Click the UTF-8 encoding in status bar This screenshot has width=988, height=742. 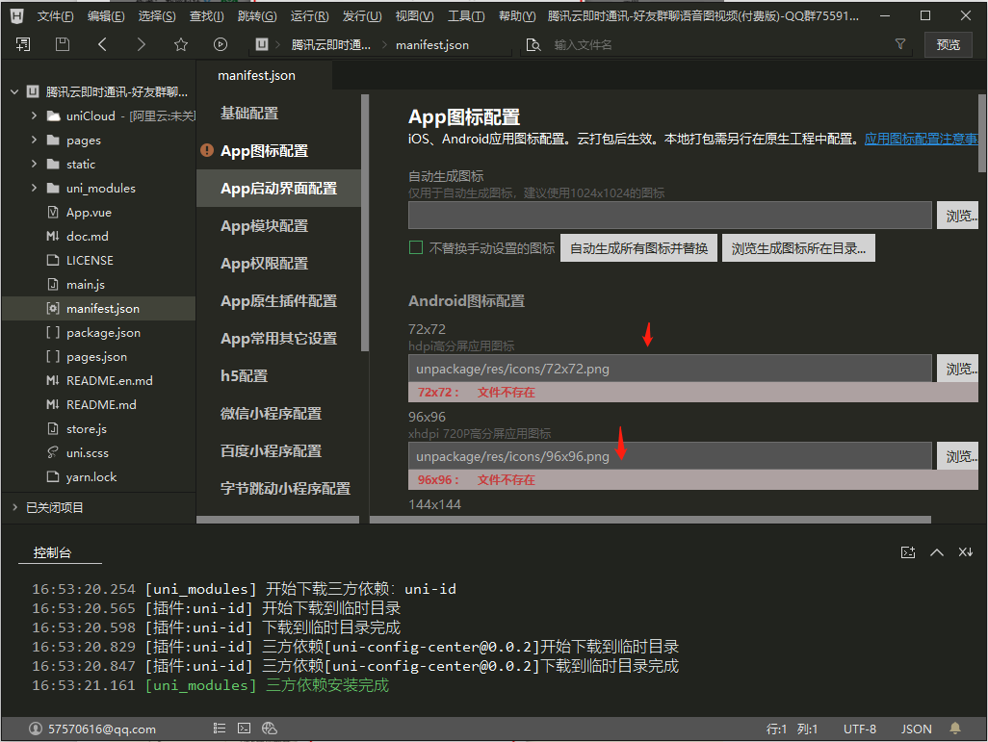click(860, 729)
